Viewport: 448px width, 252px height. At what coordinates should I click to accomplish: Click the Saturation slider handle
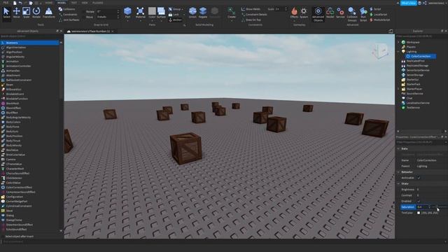point(436,206)
